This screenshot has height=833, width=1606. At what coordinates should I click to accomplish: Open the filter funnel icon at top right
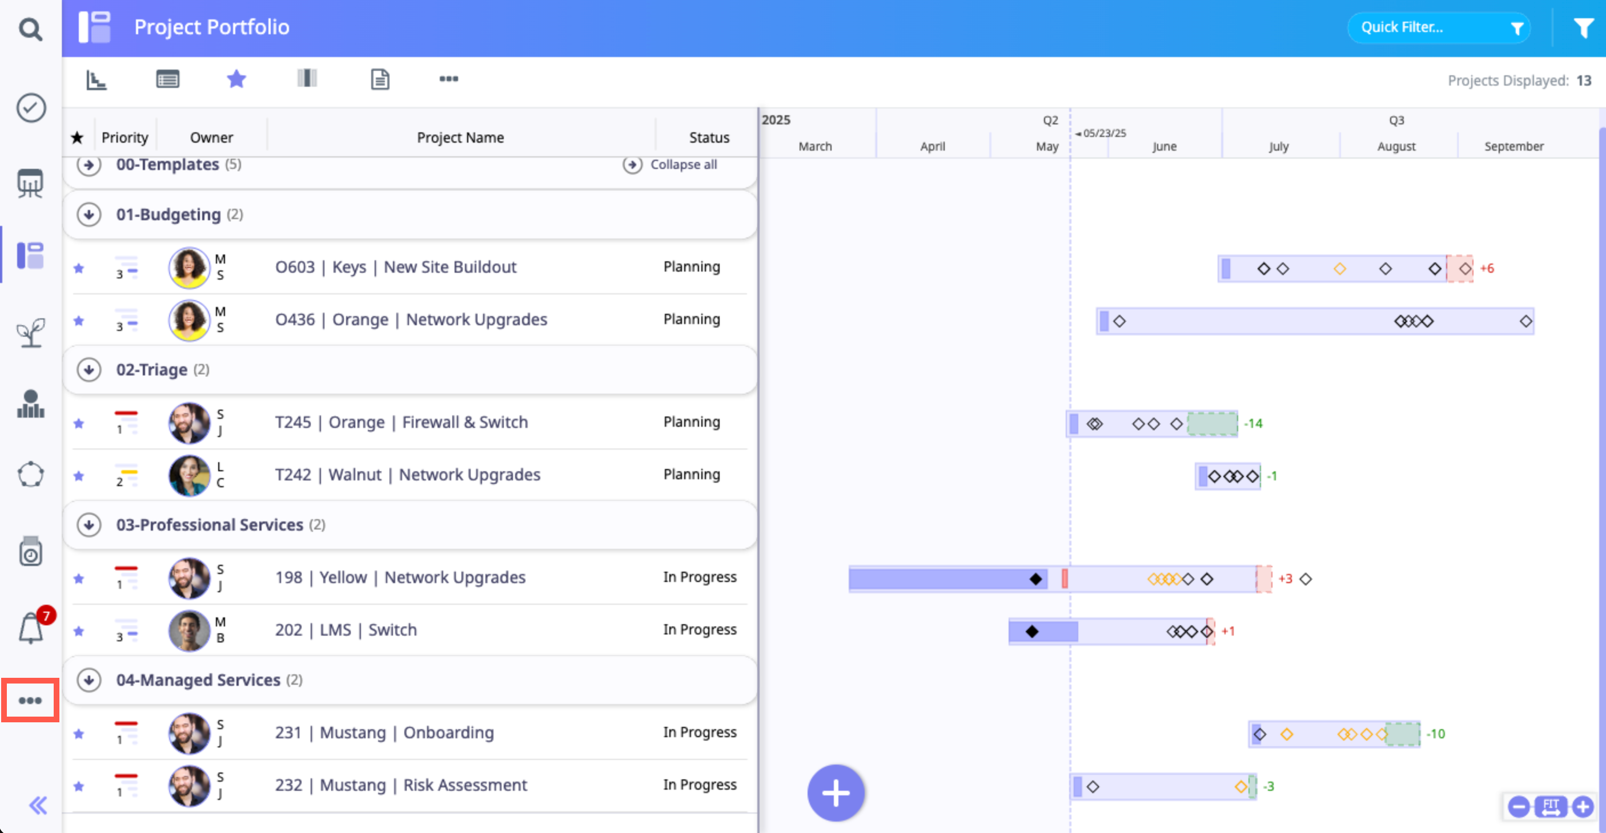[1583, 28]
